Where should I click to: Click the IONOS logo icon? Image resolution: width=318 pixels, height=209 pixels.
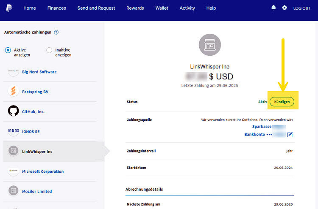point(14,131)
